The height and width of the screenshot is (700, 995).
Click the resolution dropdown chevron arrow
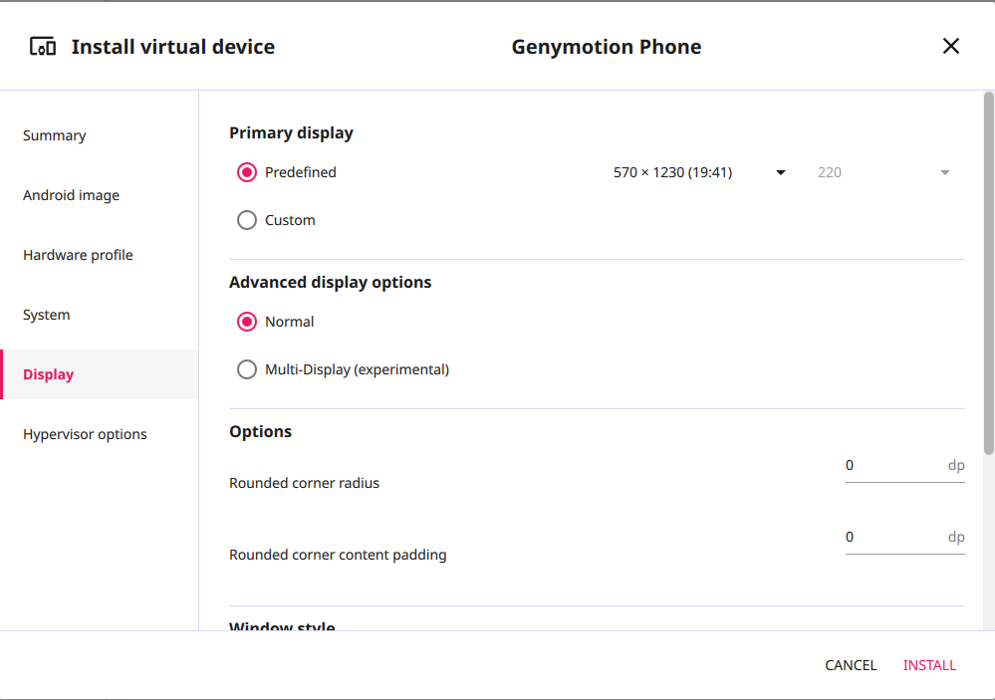[780, 171]
